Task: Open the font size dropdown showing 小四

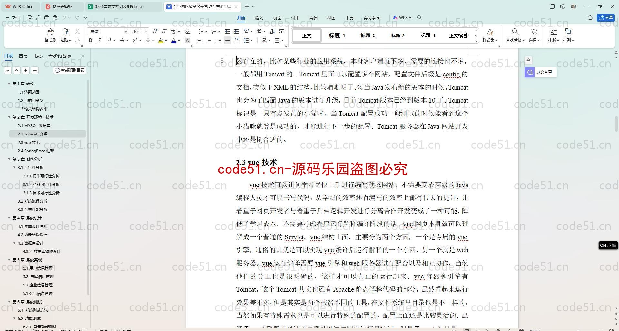Action: [146, 31]
